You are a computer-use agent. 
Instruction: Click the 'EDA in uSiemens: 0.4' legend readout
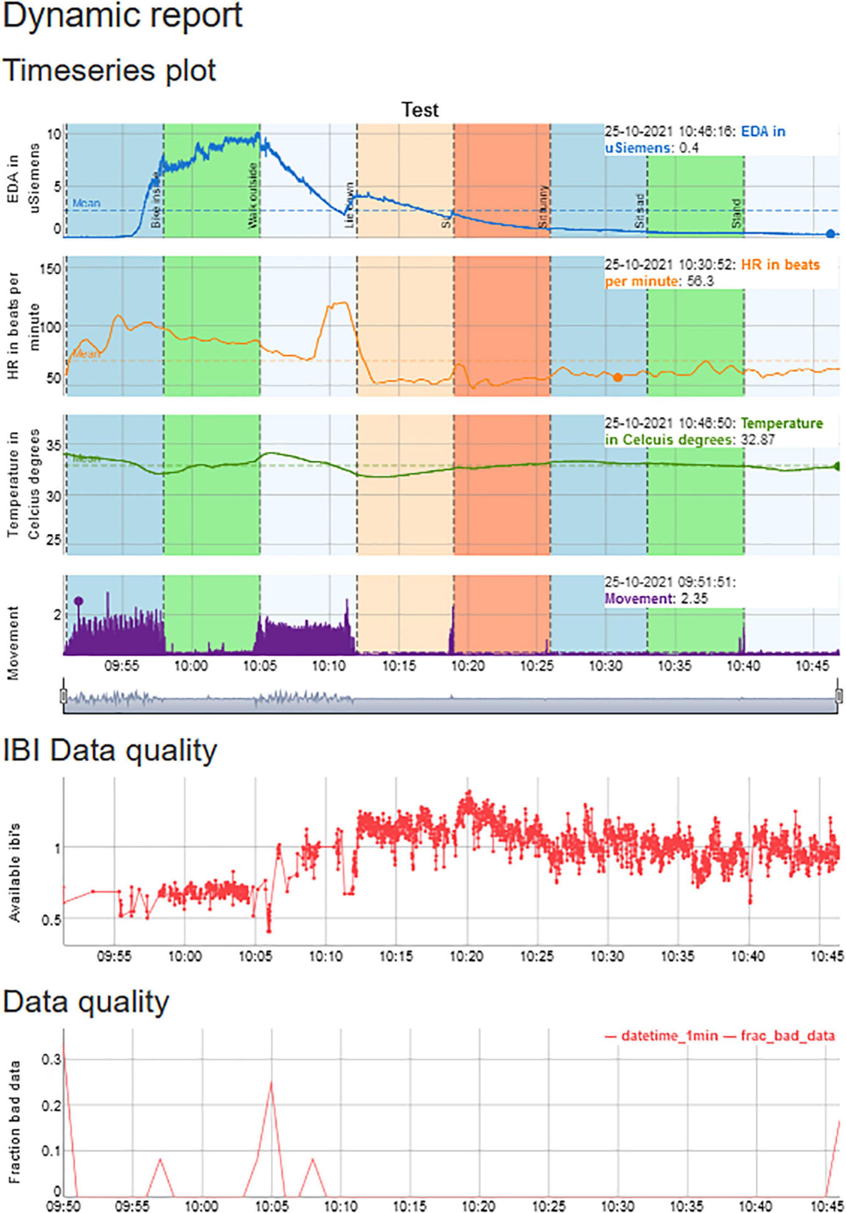695,139
